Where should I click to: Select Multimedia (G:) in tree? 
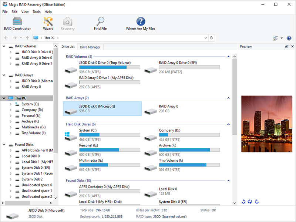click(x=33, y=127)
